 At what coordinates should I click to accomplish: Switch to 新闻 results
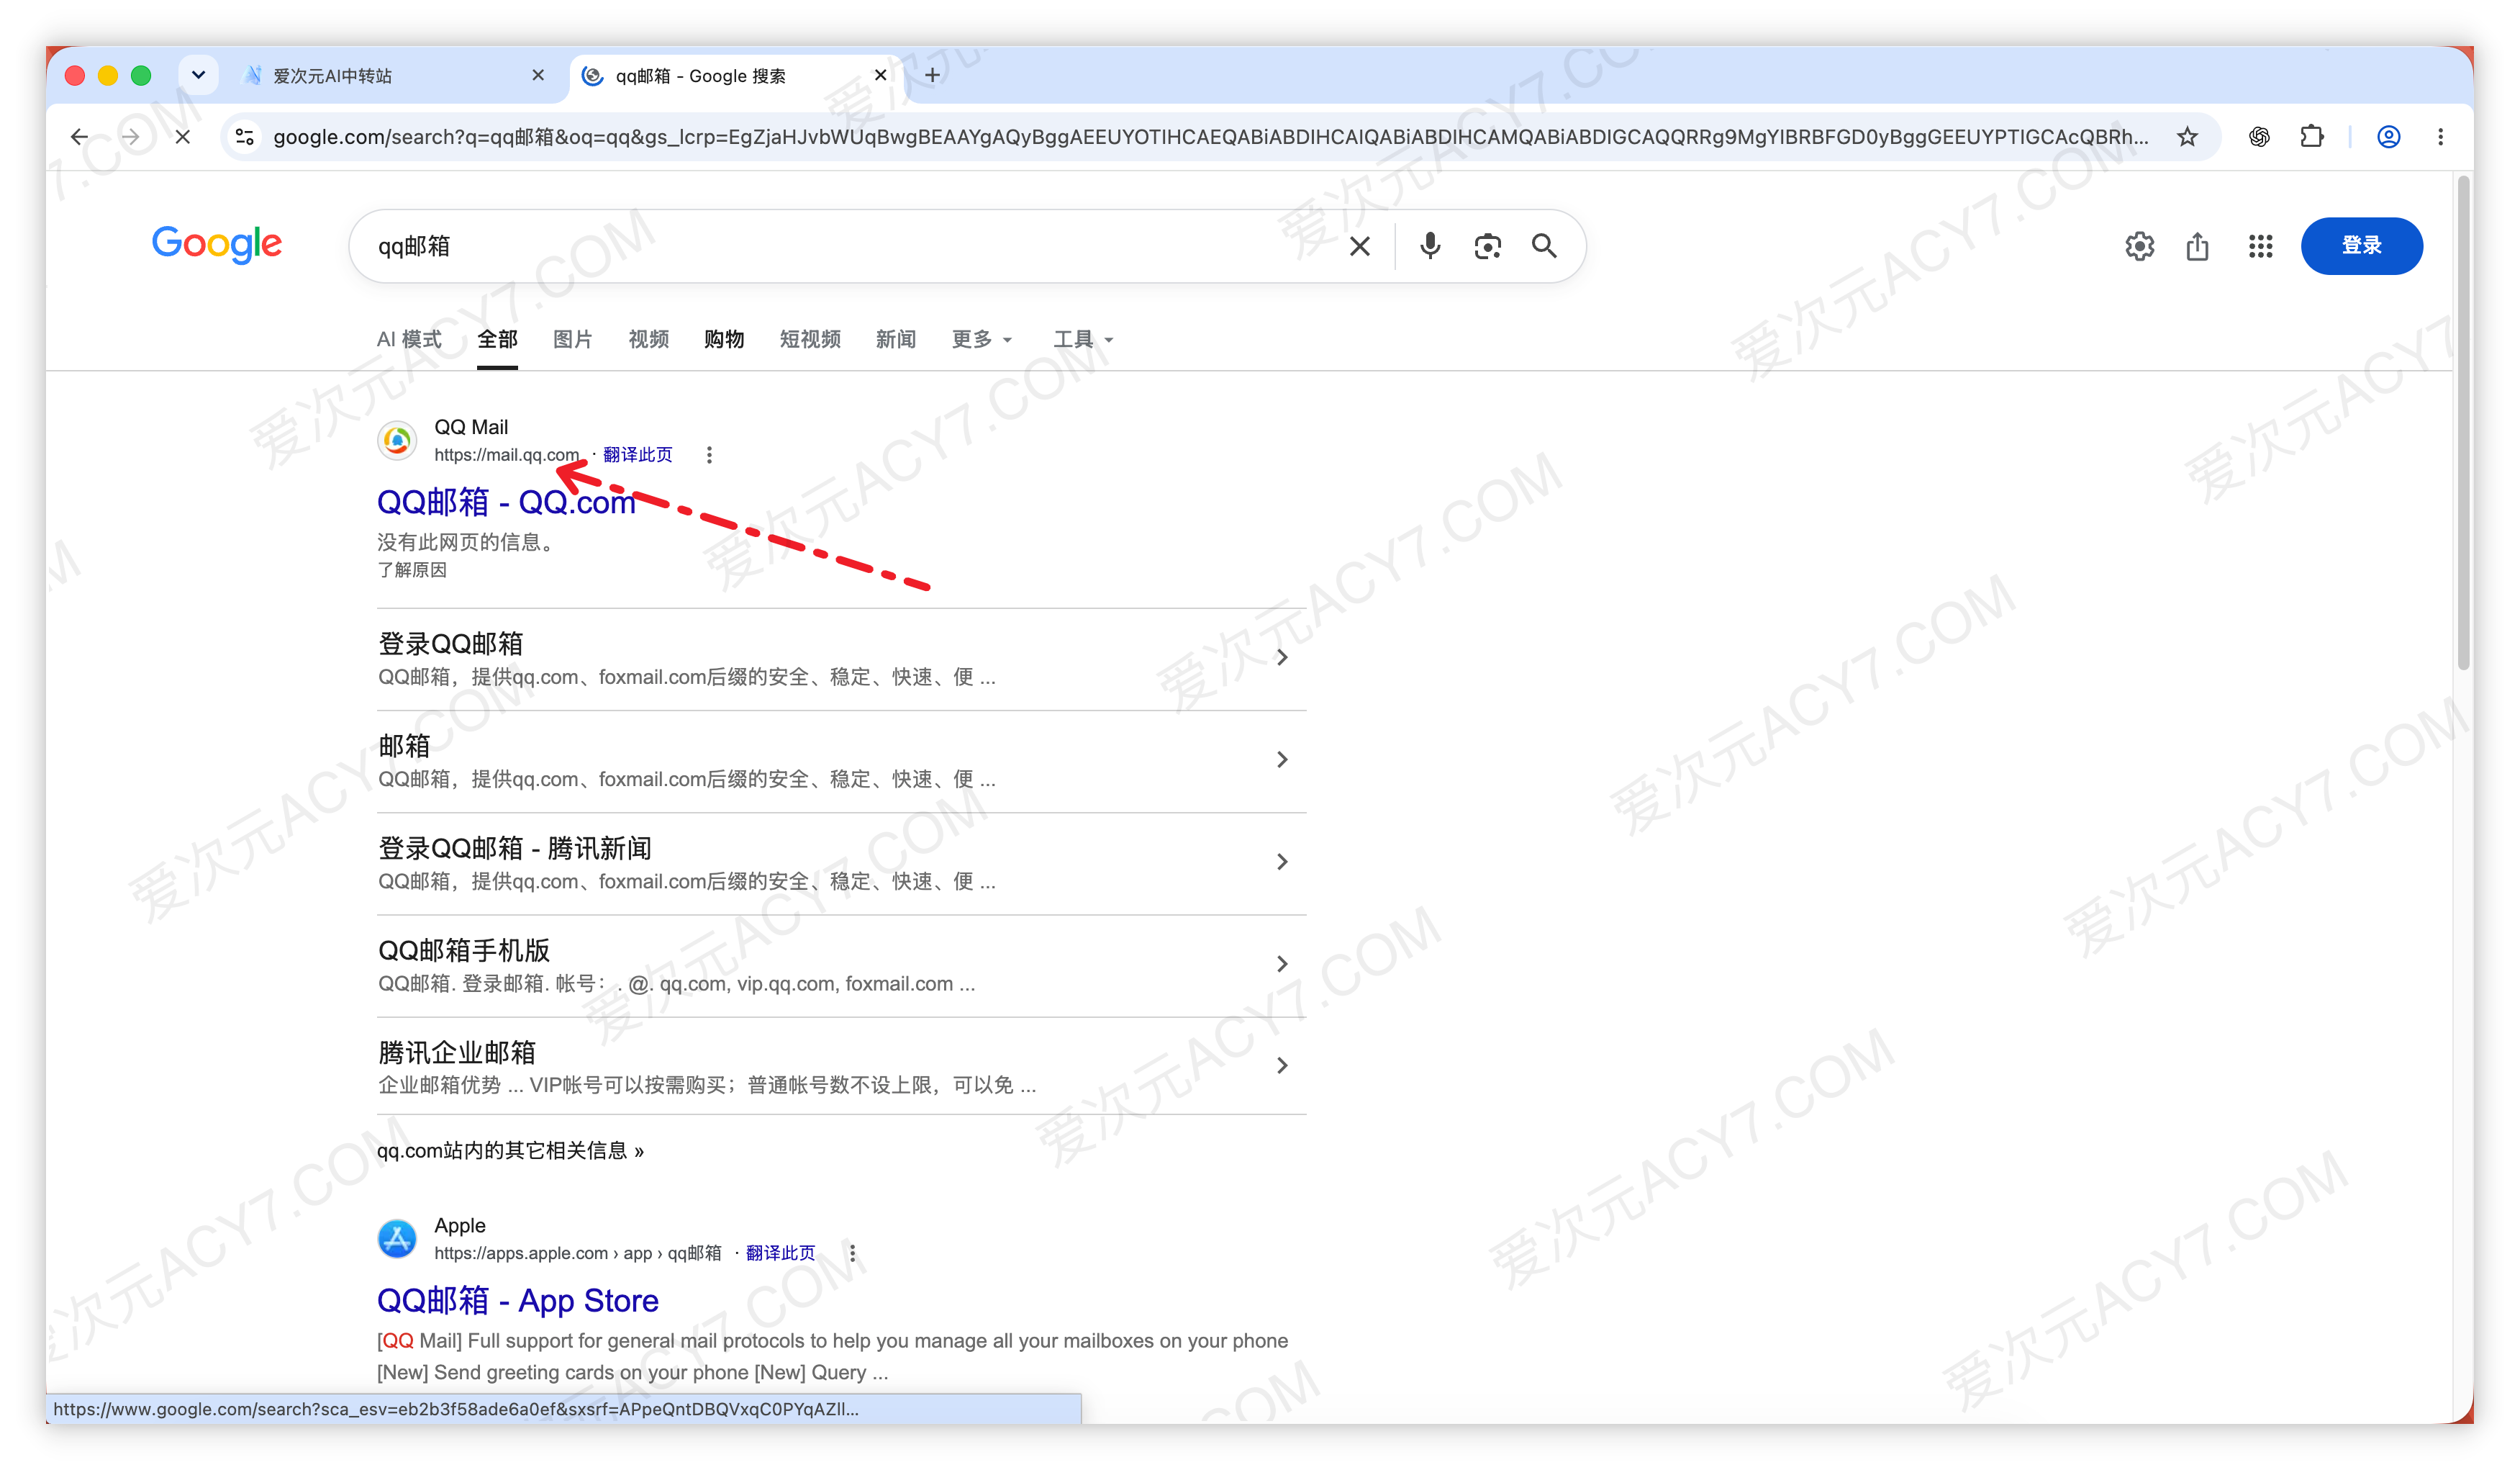coord(896,339)
